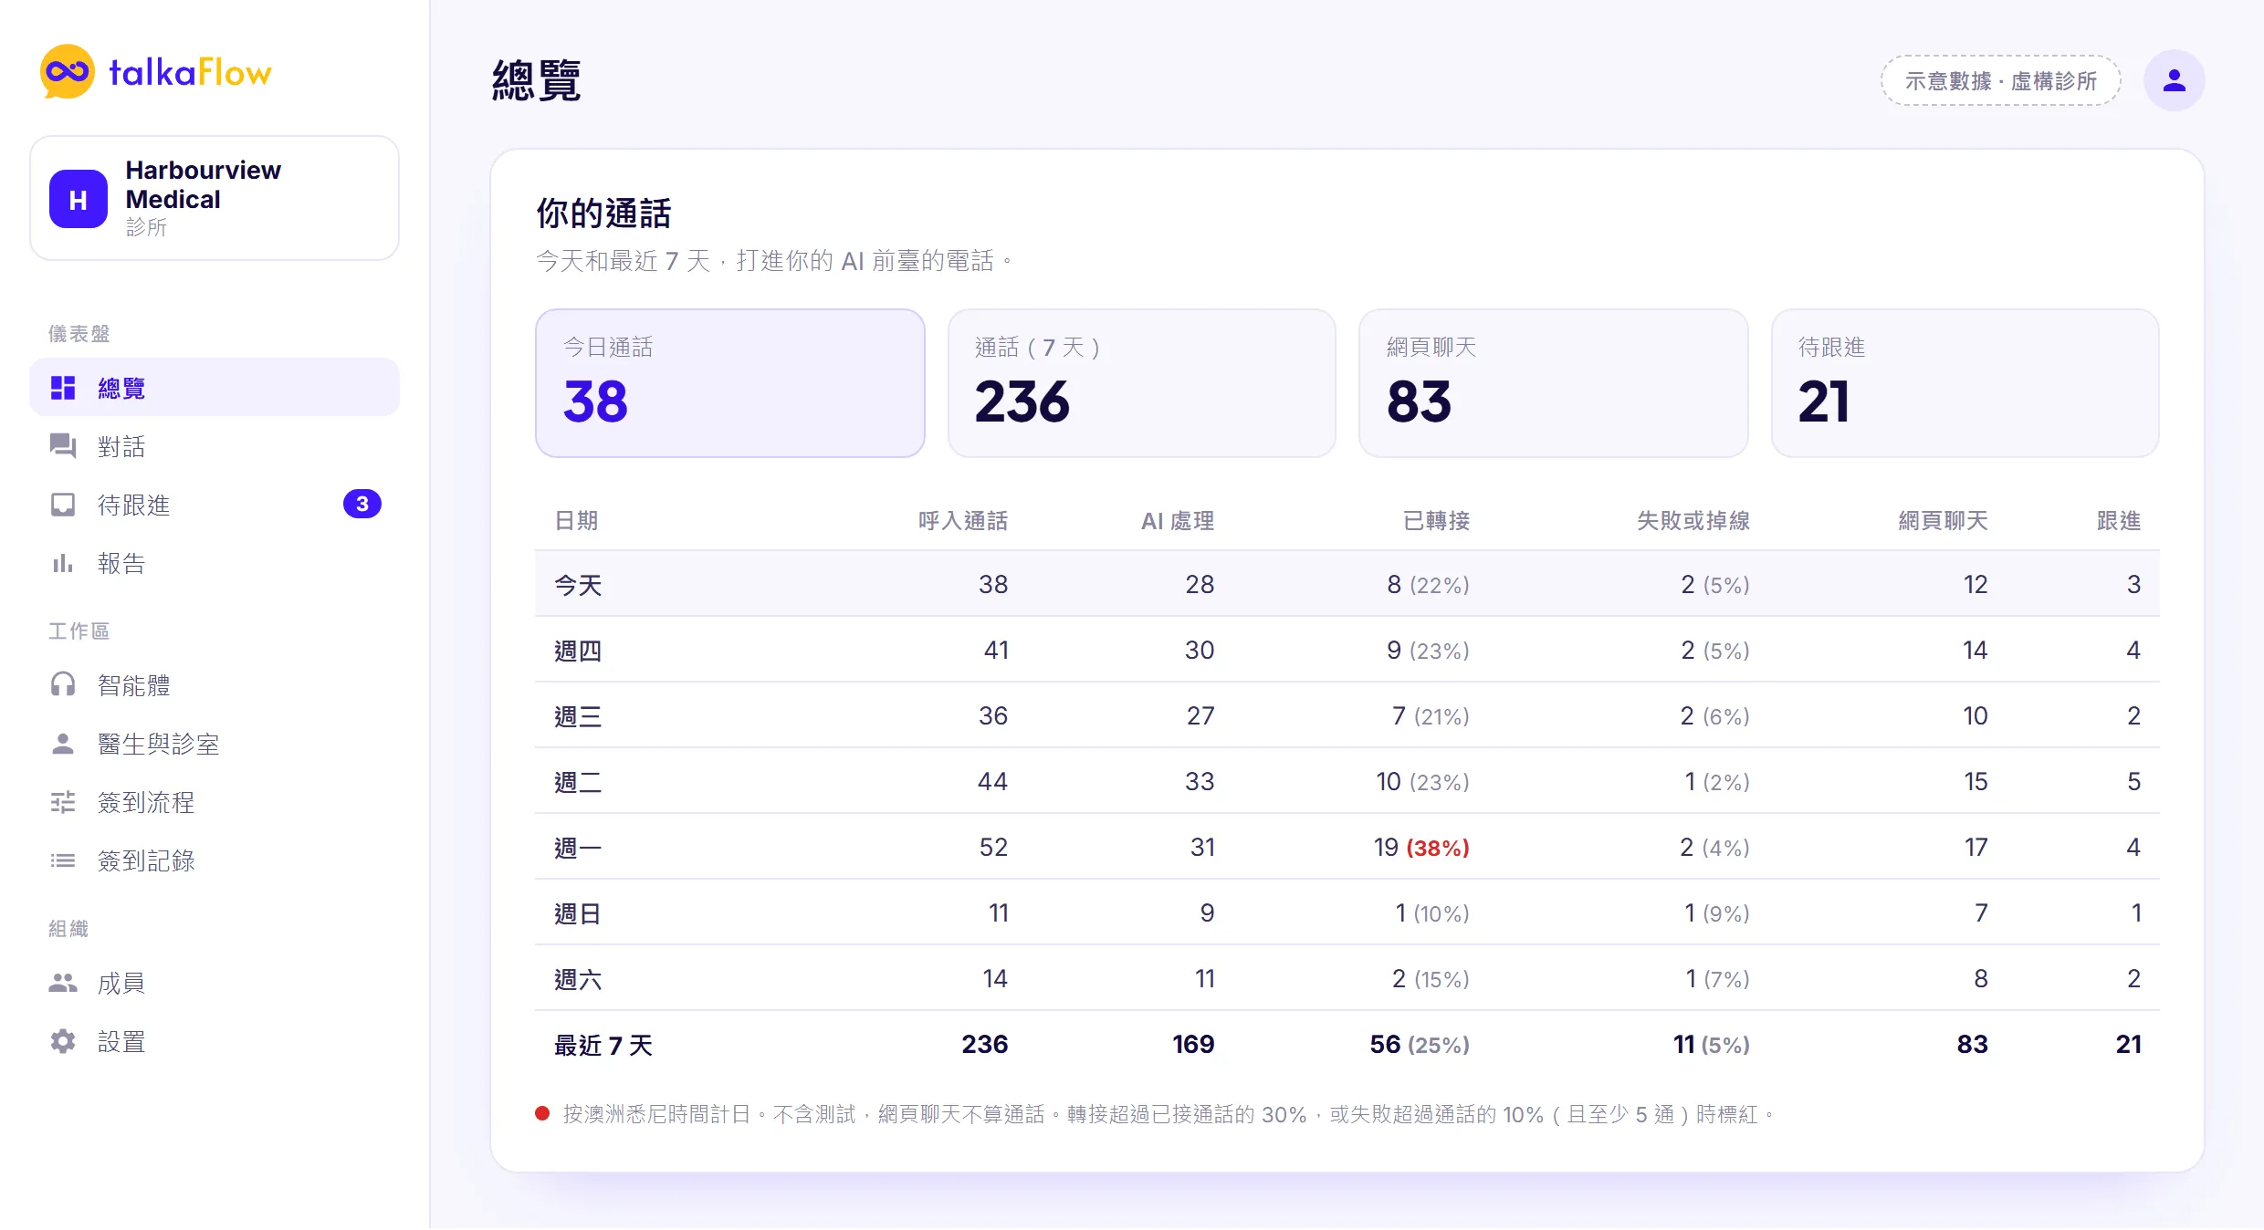Viewport: 2264px width, 1230px height.
Task: Click the 總覽 dashboard grid icon
Action: 63,388
